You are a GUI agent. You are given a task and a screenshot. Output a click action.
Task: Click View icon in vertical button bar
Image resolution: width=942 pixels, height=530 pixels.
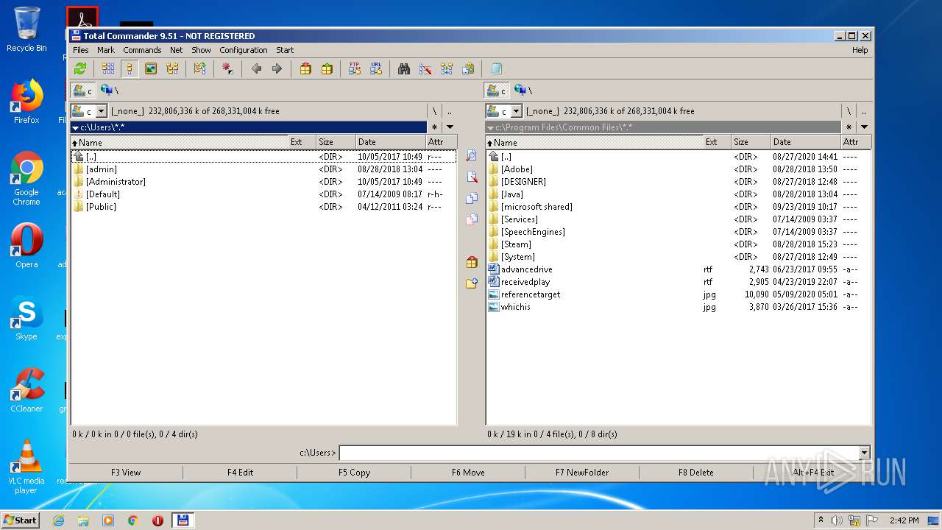pyautogui.click(x=472, y=156)
